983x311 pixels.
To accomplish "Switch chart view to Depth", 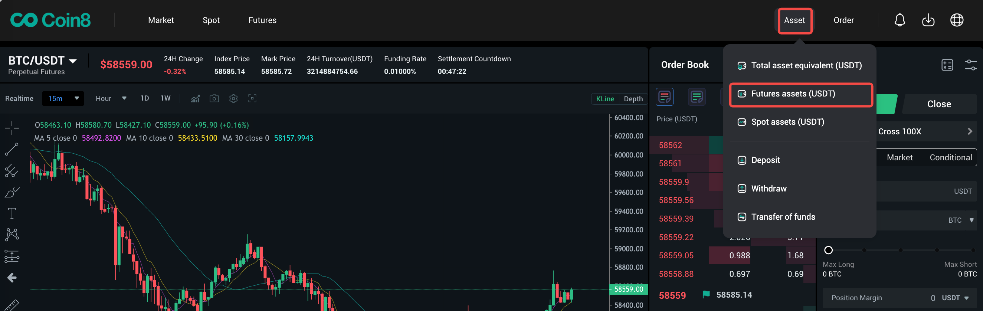I will (633, 99).
